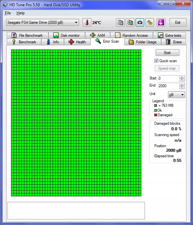
Task: Click the 0:55 elapsed time value
Action: [x=177, y=161]
